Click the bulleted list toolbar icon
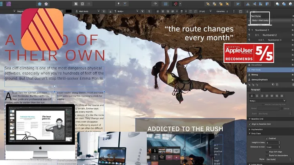This screenshot has width=294, height=165. click(191, 11)
